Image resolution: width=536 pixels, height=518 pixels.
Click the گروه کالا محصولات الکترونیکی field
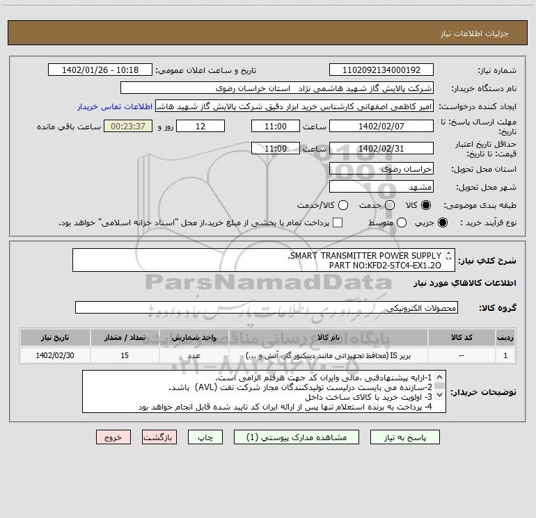[x=267, y=307]
